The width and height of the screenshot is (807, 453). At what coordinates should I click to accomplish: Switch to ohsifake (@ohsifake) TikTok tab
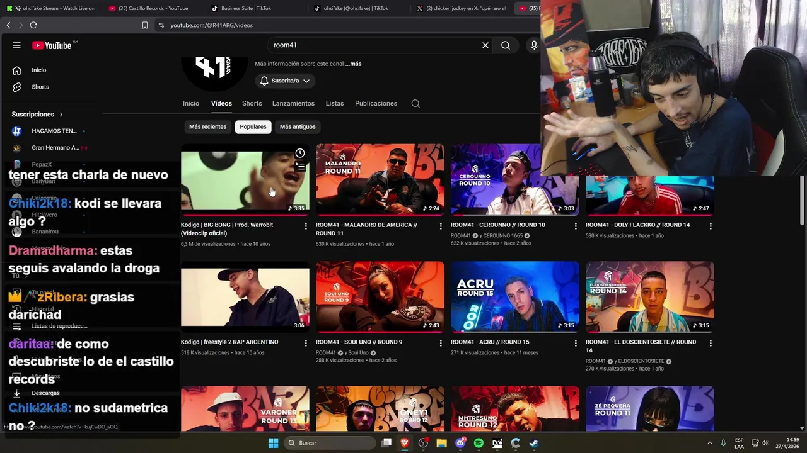coord(355,8)
